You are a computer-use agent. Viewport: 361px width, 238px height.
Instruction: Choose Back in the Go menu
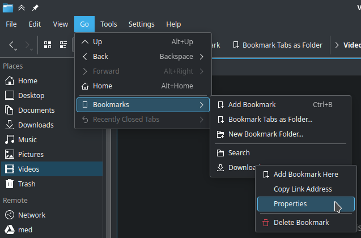(x=143, y=57)
